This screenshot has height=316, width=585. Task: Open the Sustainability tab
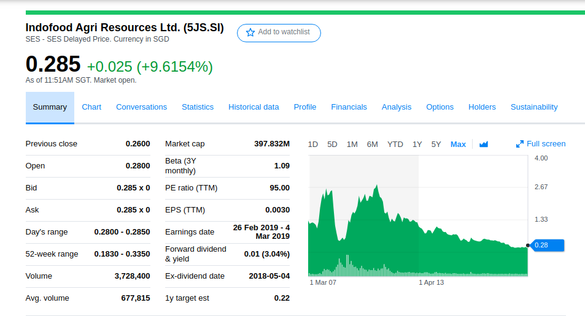point(534,107)
